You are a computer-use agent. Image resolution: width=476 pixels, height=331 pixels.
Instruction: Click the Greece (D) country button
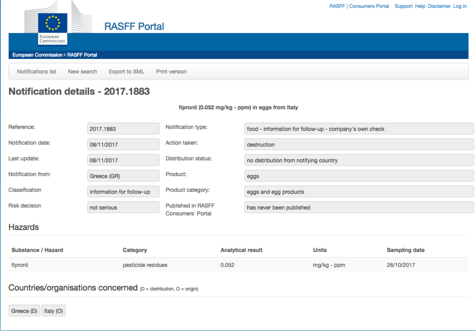24,311
